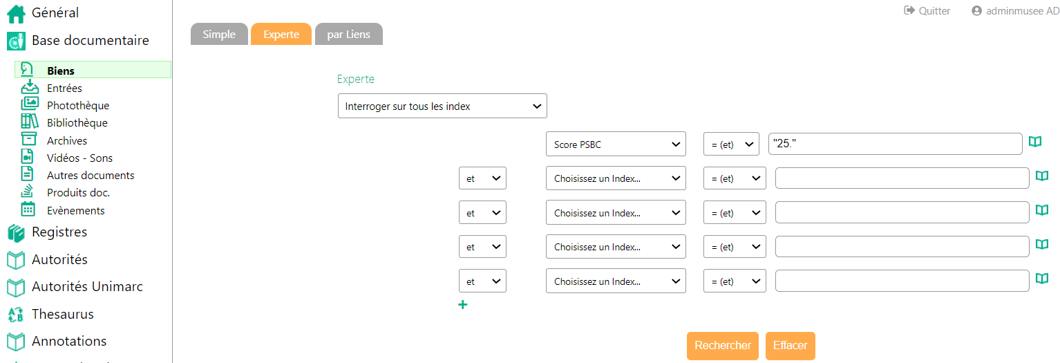The image size is (1060, 363).
Task: Open the Photothèque images icon
Action: [x=30, y=105]
